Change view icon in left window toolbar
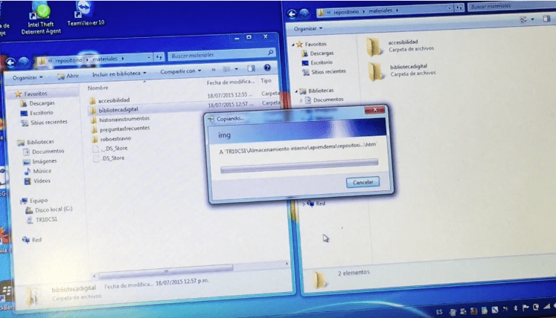The width and height of the screenshot is (556, 318). 226,69
